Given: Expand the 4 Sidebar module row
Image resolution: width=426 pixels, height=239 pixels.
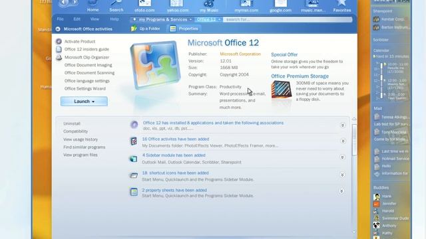Looking at the screenshot, I should click(342, 157).
